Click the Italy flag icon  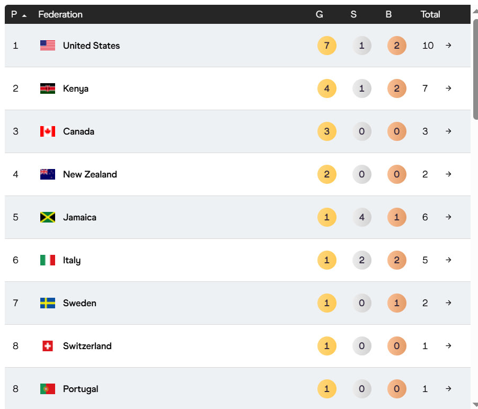pyautogui.click(x=48, y=260)
